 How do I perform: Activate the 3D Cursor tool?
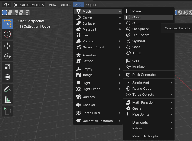pos(7,34)
